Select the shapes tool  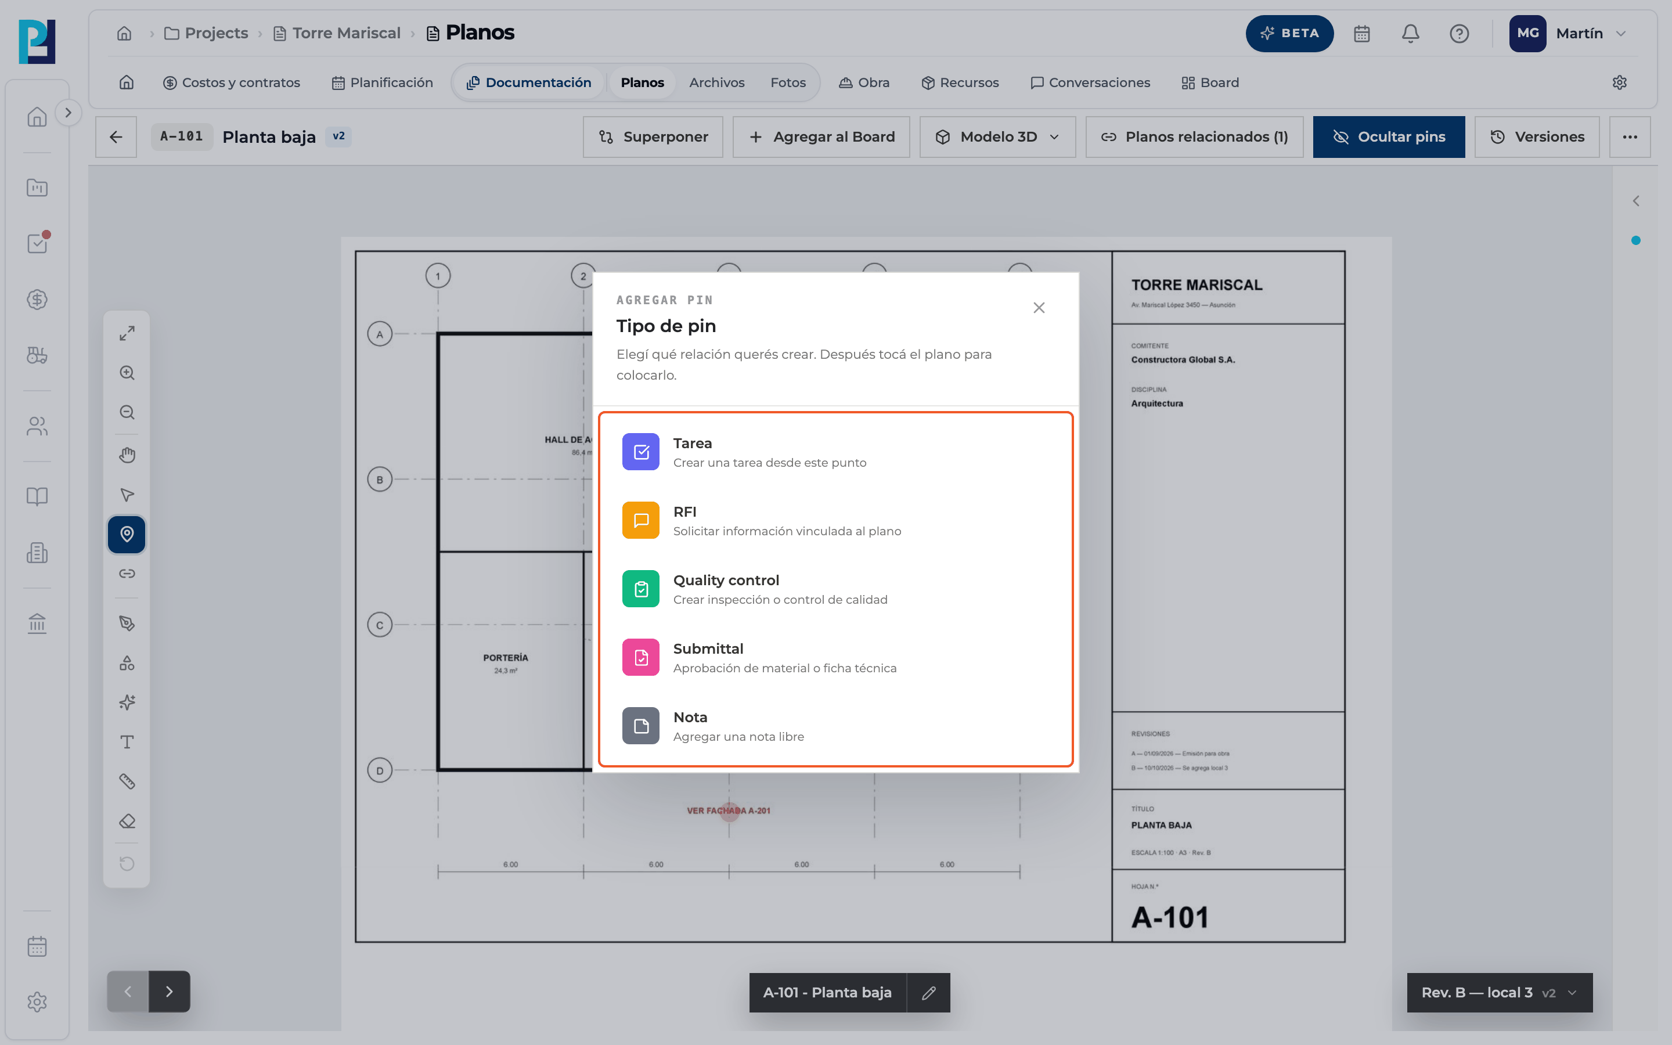click(127, 663)
